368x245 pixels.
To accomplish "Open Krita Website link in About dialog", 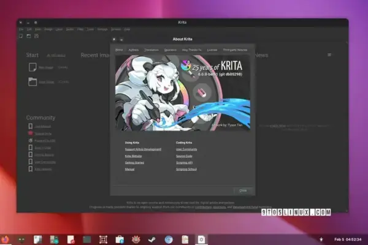I will click(x=133, y=156).
